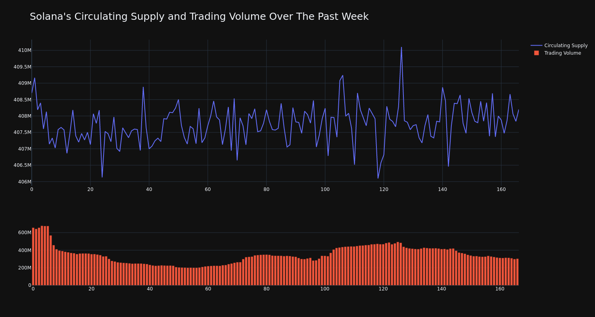
Task: Click the 407.5M y-axis label
Action: [x=23, y=132]
